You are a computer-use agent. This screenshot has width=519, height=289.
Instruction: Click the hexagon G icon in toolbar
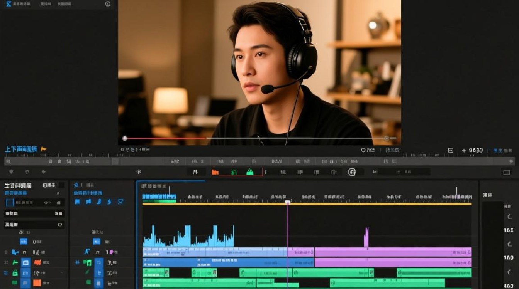[x=351, y=172]
